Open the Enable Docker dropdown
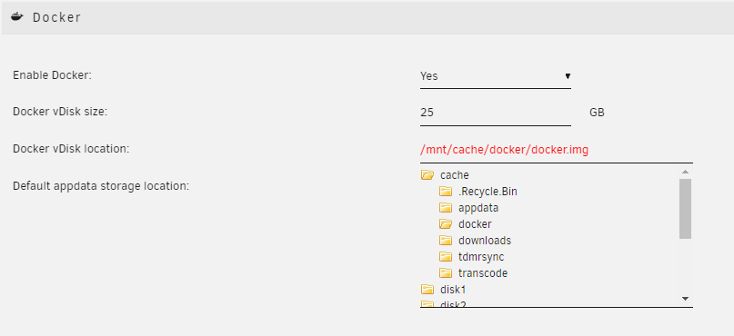This screenshot has height=336, width=734. tap(496, 76)
